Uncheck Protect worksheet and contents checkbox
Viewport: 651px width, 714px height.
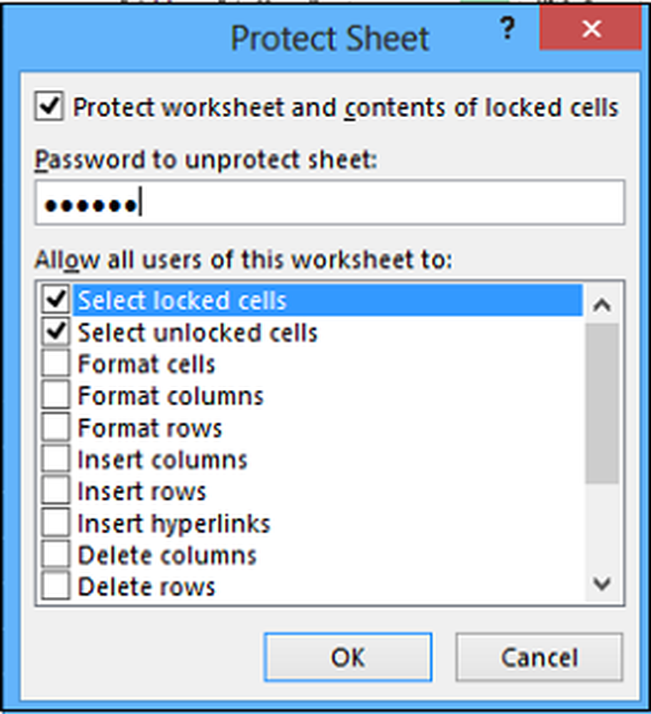coord(49,107)
